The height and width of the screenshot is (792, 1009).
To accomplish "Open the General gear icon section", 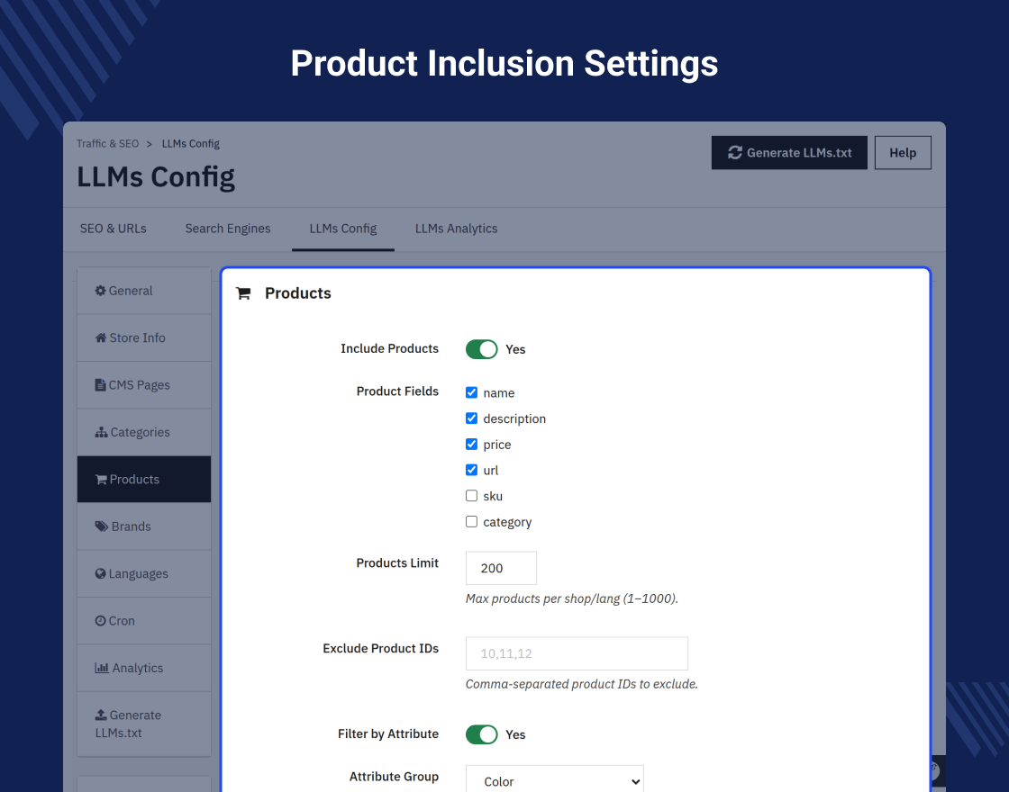I will click(144, 291).
